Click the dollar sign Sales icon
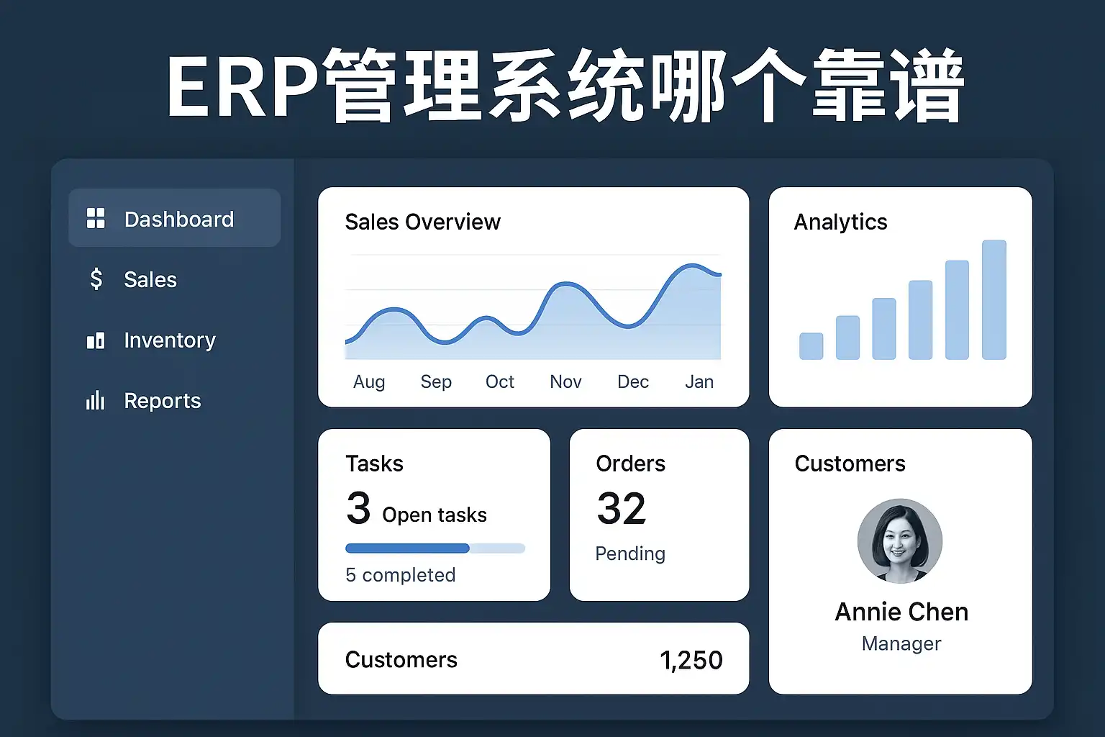Screen dimensions: 1105x737 tap(96, 279)
